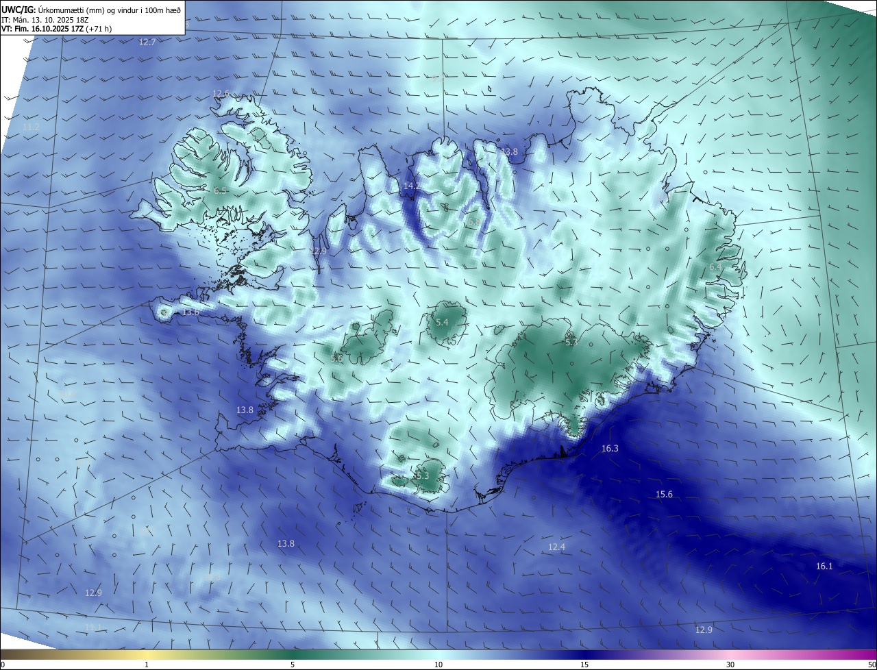This screenshot has width=877, height=670.
Task: Click the 6.5 value over the Westfjords
Action: (x=220, y=191)
